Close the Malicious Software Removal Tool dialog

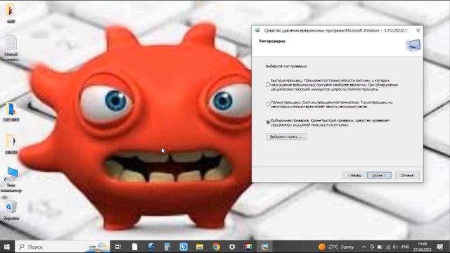tap(418, 30)
